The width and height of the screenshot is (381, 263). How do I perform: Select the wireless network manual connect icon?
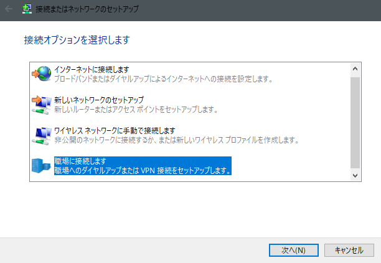coord(42,136)
